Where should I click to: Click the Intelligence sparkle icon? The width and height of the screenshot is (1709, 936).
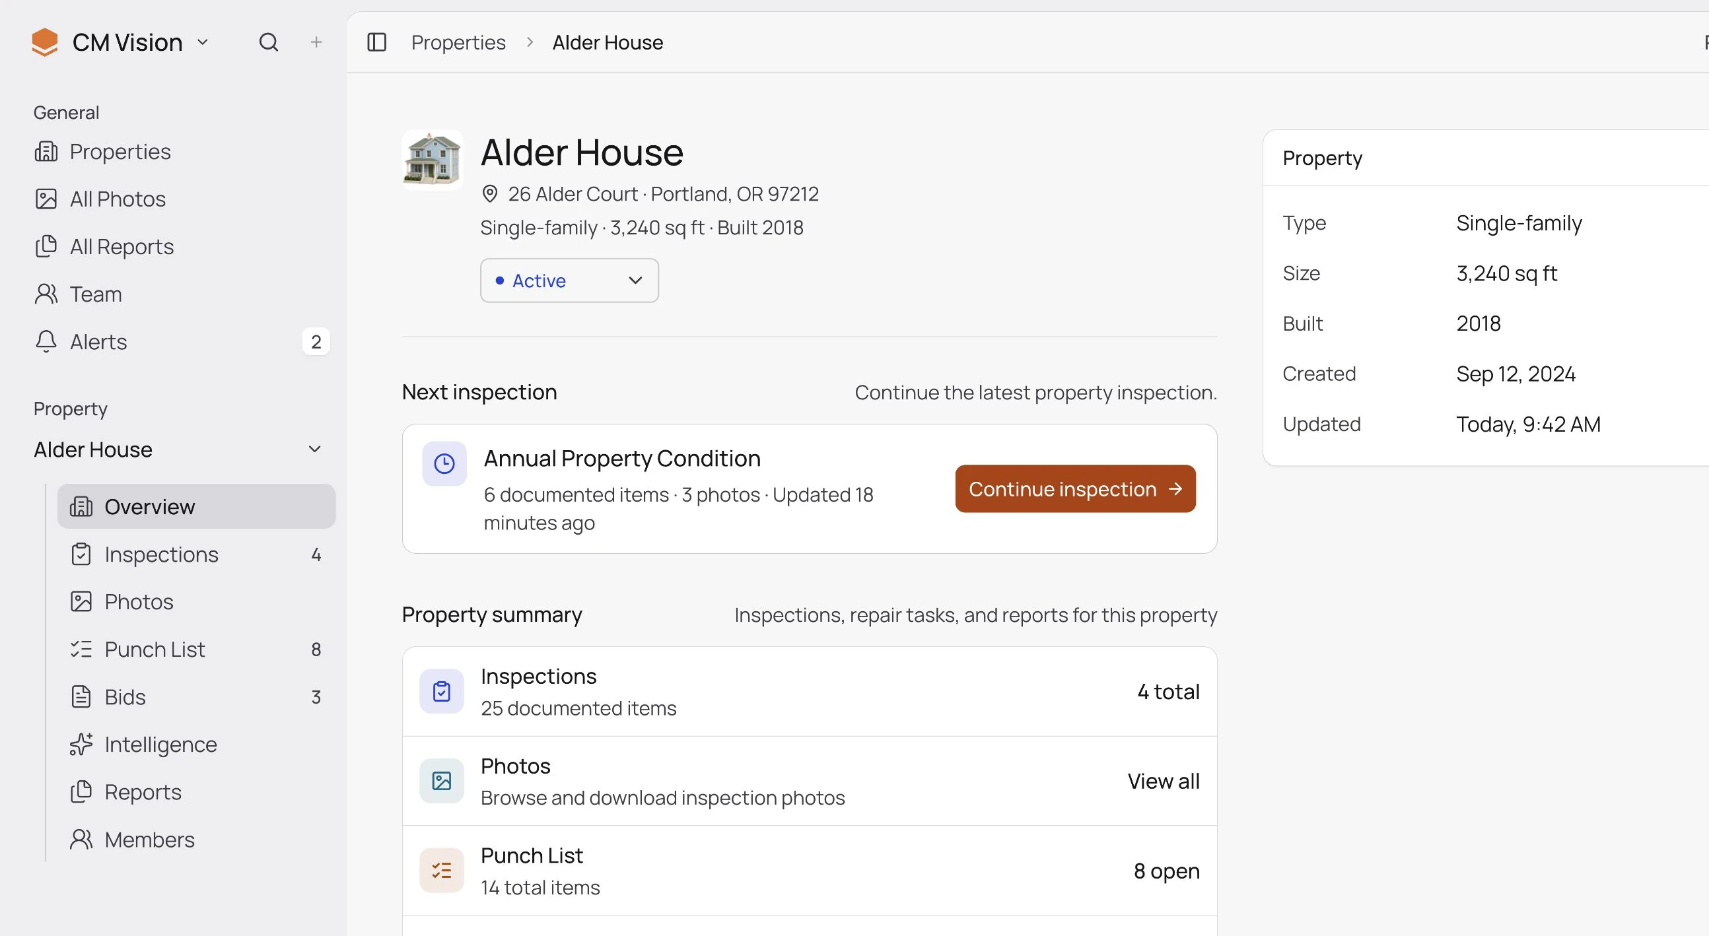[81, 745]
